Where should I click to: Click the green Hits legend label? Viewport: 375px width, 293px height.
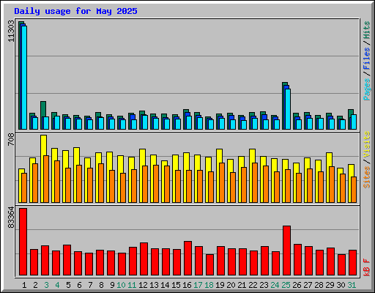pyautogui.click(x=366, y=30)
